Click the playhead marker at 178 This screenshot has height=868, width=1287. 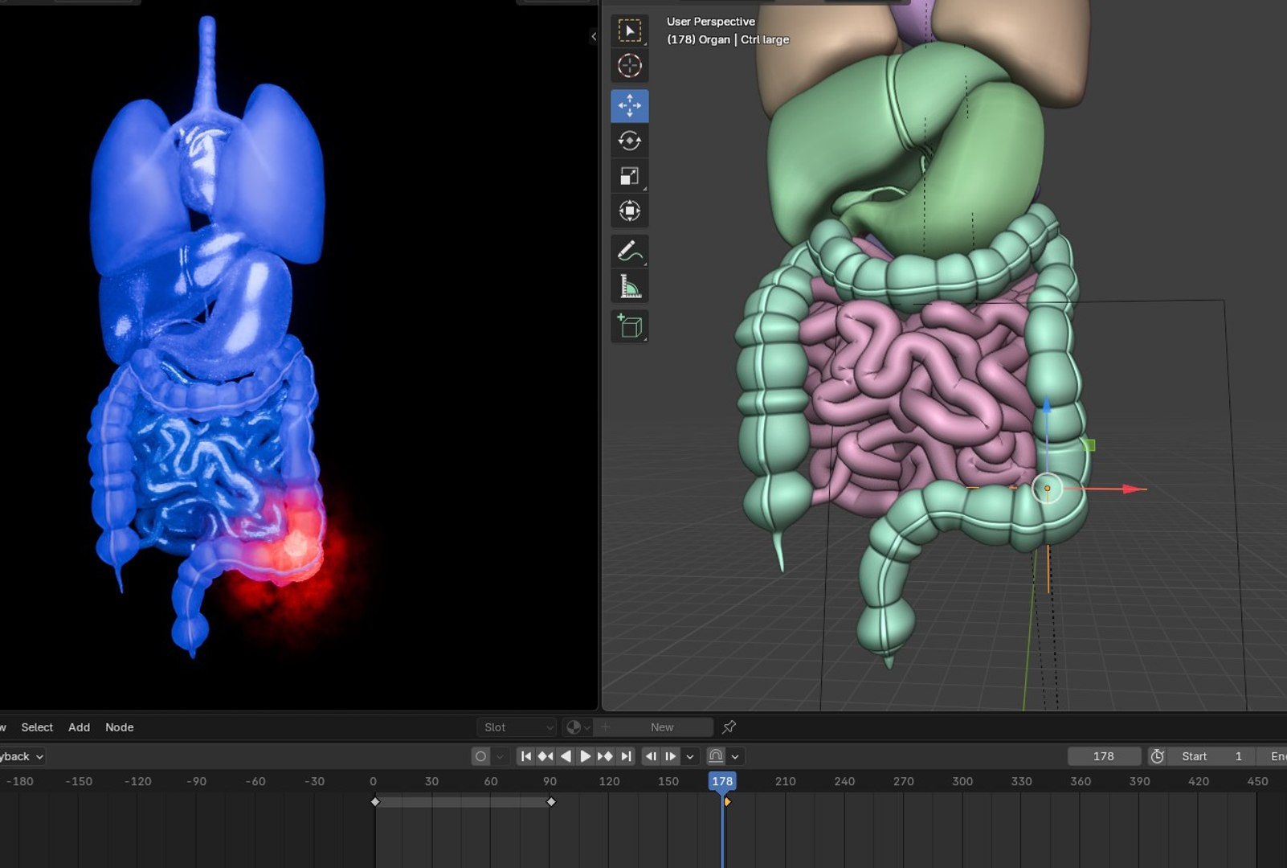coord(722,781)
